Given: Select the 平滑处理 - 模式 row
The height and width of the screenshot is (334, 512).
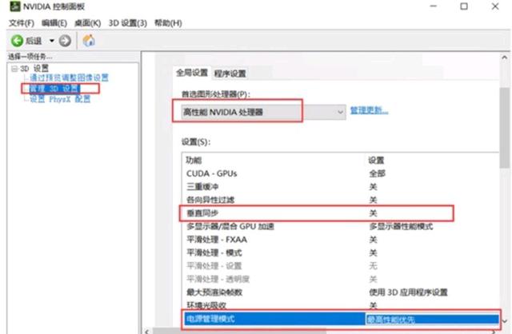Looking at the screenshot, I should pyautogui.click(x=339, y=252).
